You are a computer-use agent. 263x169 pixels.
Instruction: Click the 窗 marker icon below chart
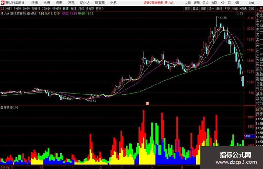(x=148, y=104)
